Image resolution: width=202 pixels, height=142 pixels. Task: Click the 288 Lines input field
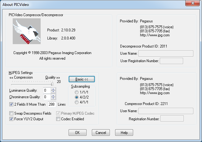(52, 104)
